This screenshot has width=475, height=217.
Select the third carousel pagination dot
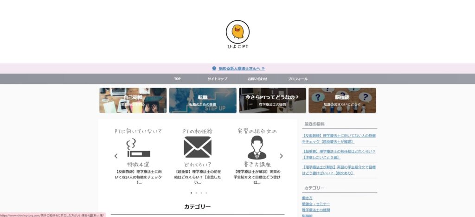click(x=201, y=193)
